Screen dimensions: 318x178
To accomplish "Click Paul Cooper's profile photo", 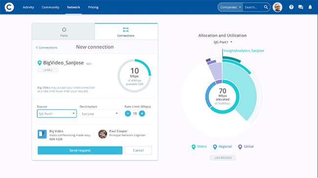I will (x=103, y=134).
